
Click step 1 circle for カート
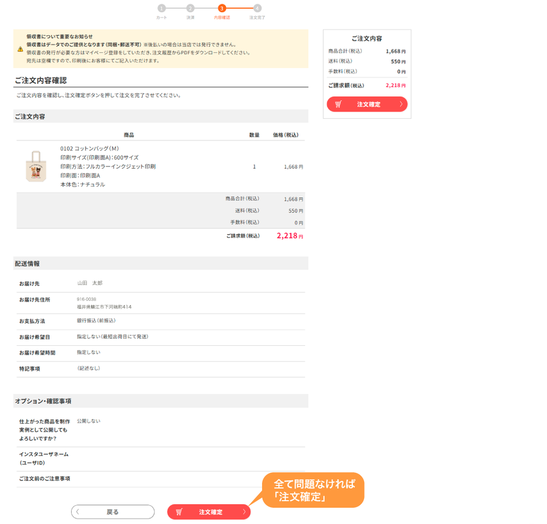click(x=161, y=8)
